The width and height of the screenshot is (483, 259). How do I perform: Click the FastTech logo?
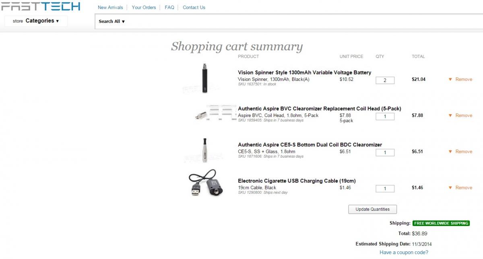coord(40,6)
